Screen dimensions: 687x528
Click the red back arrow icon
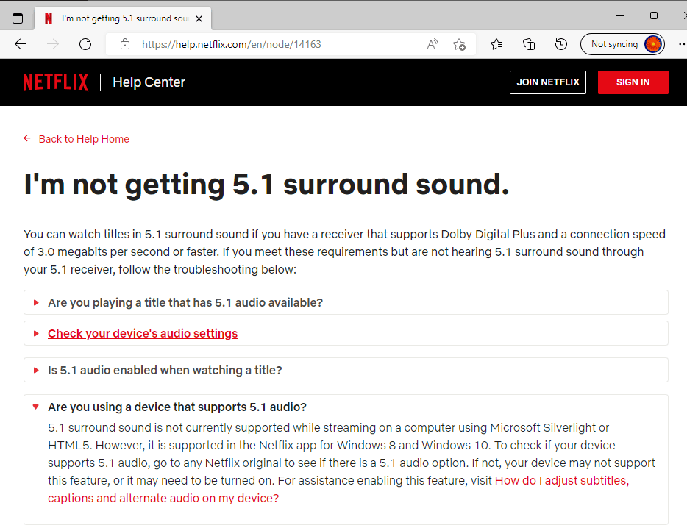[27, 138]
